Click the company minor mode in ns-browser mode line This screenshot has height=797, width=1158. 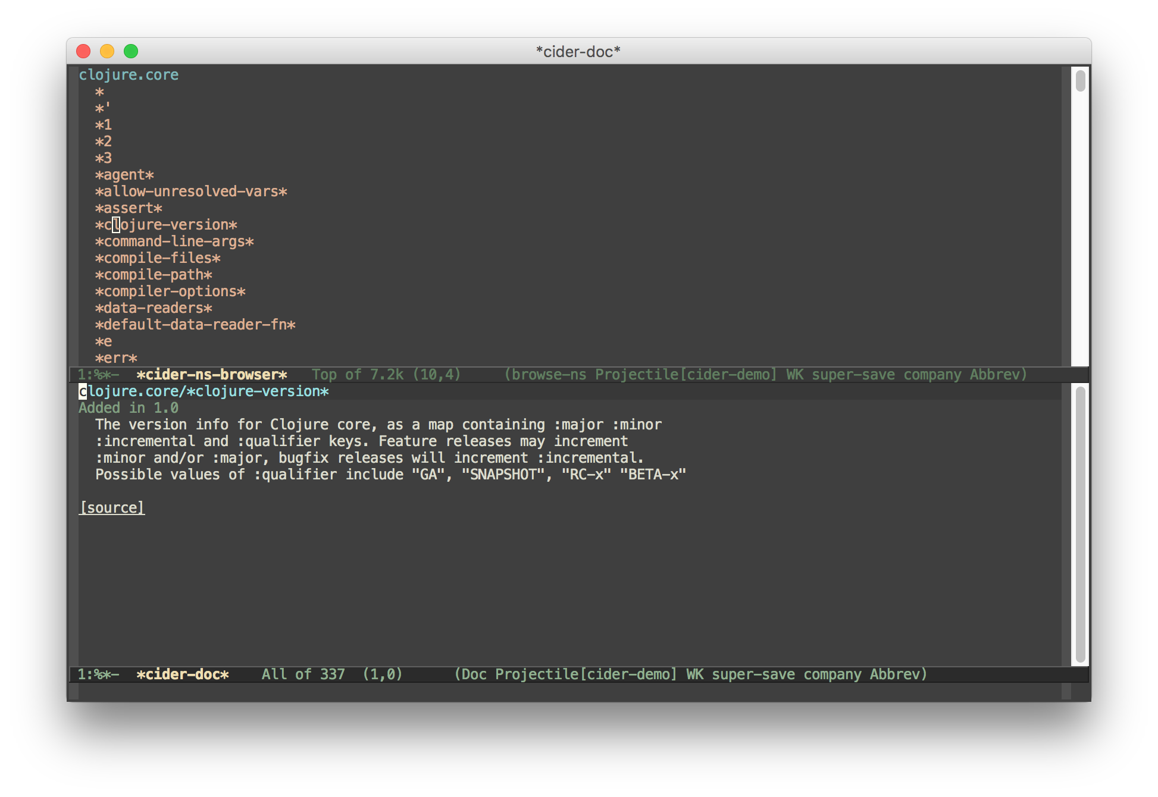pos(932,375)
